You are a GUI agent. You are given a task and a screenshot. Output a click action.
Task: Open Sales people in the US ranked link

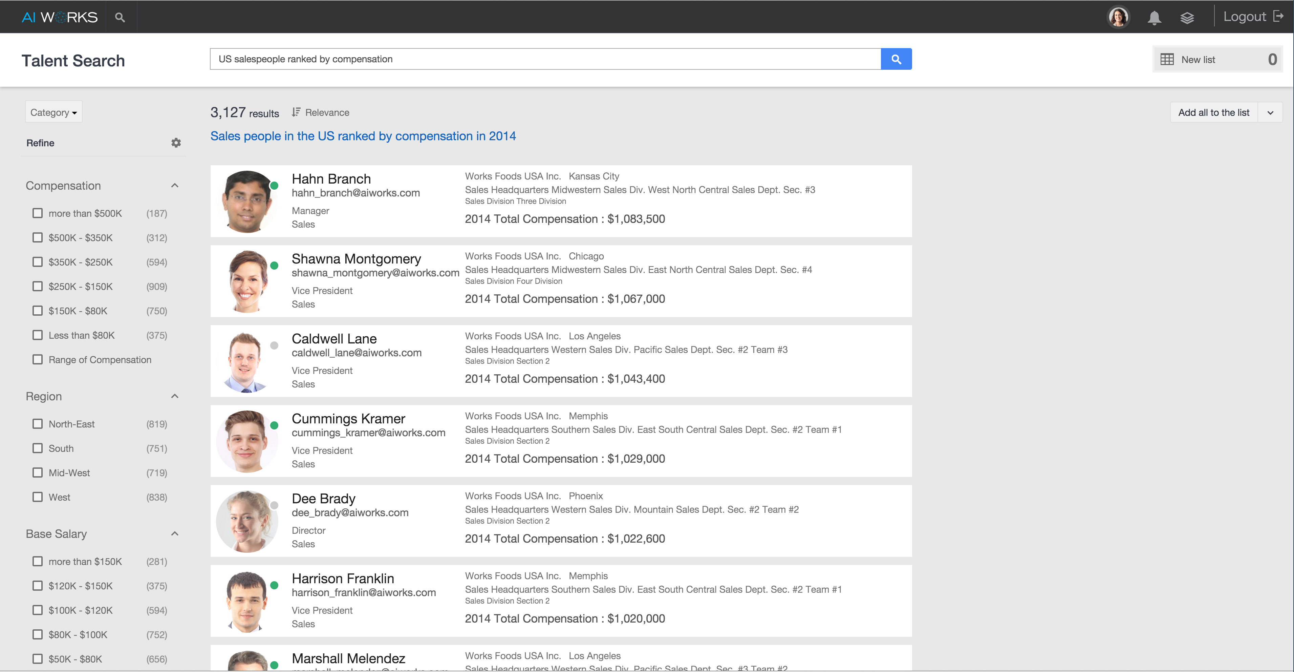coord(363,136)
